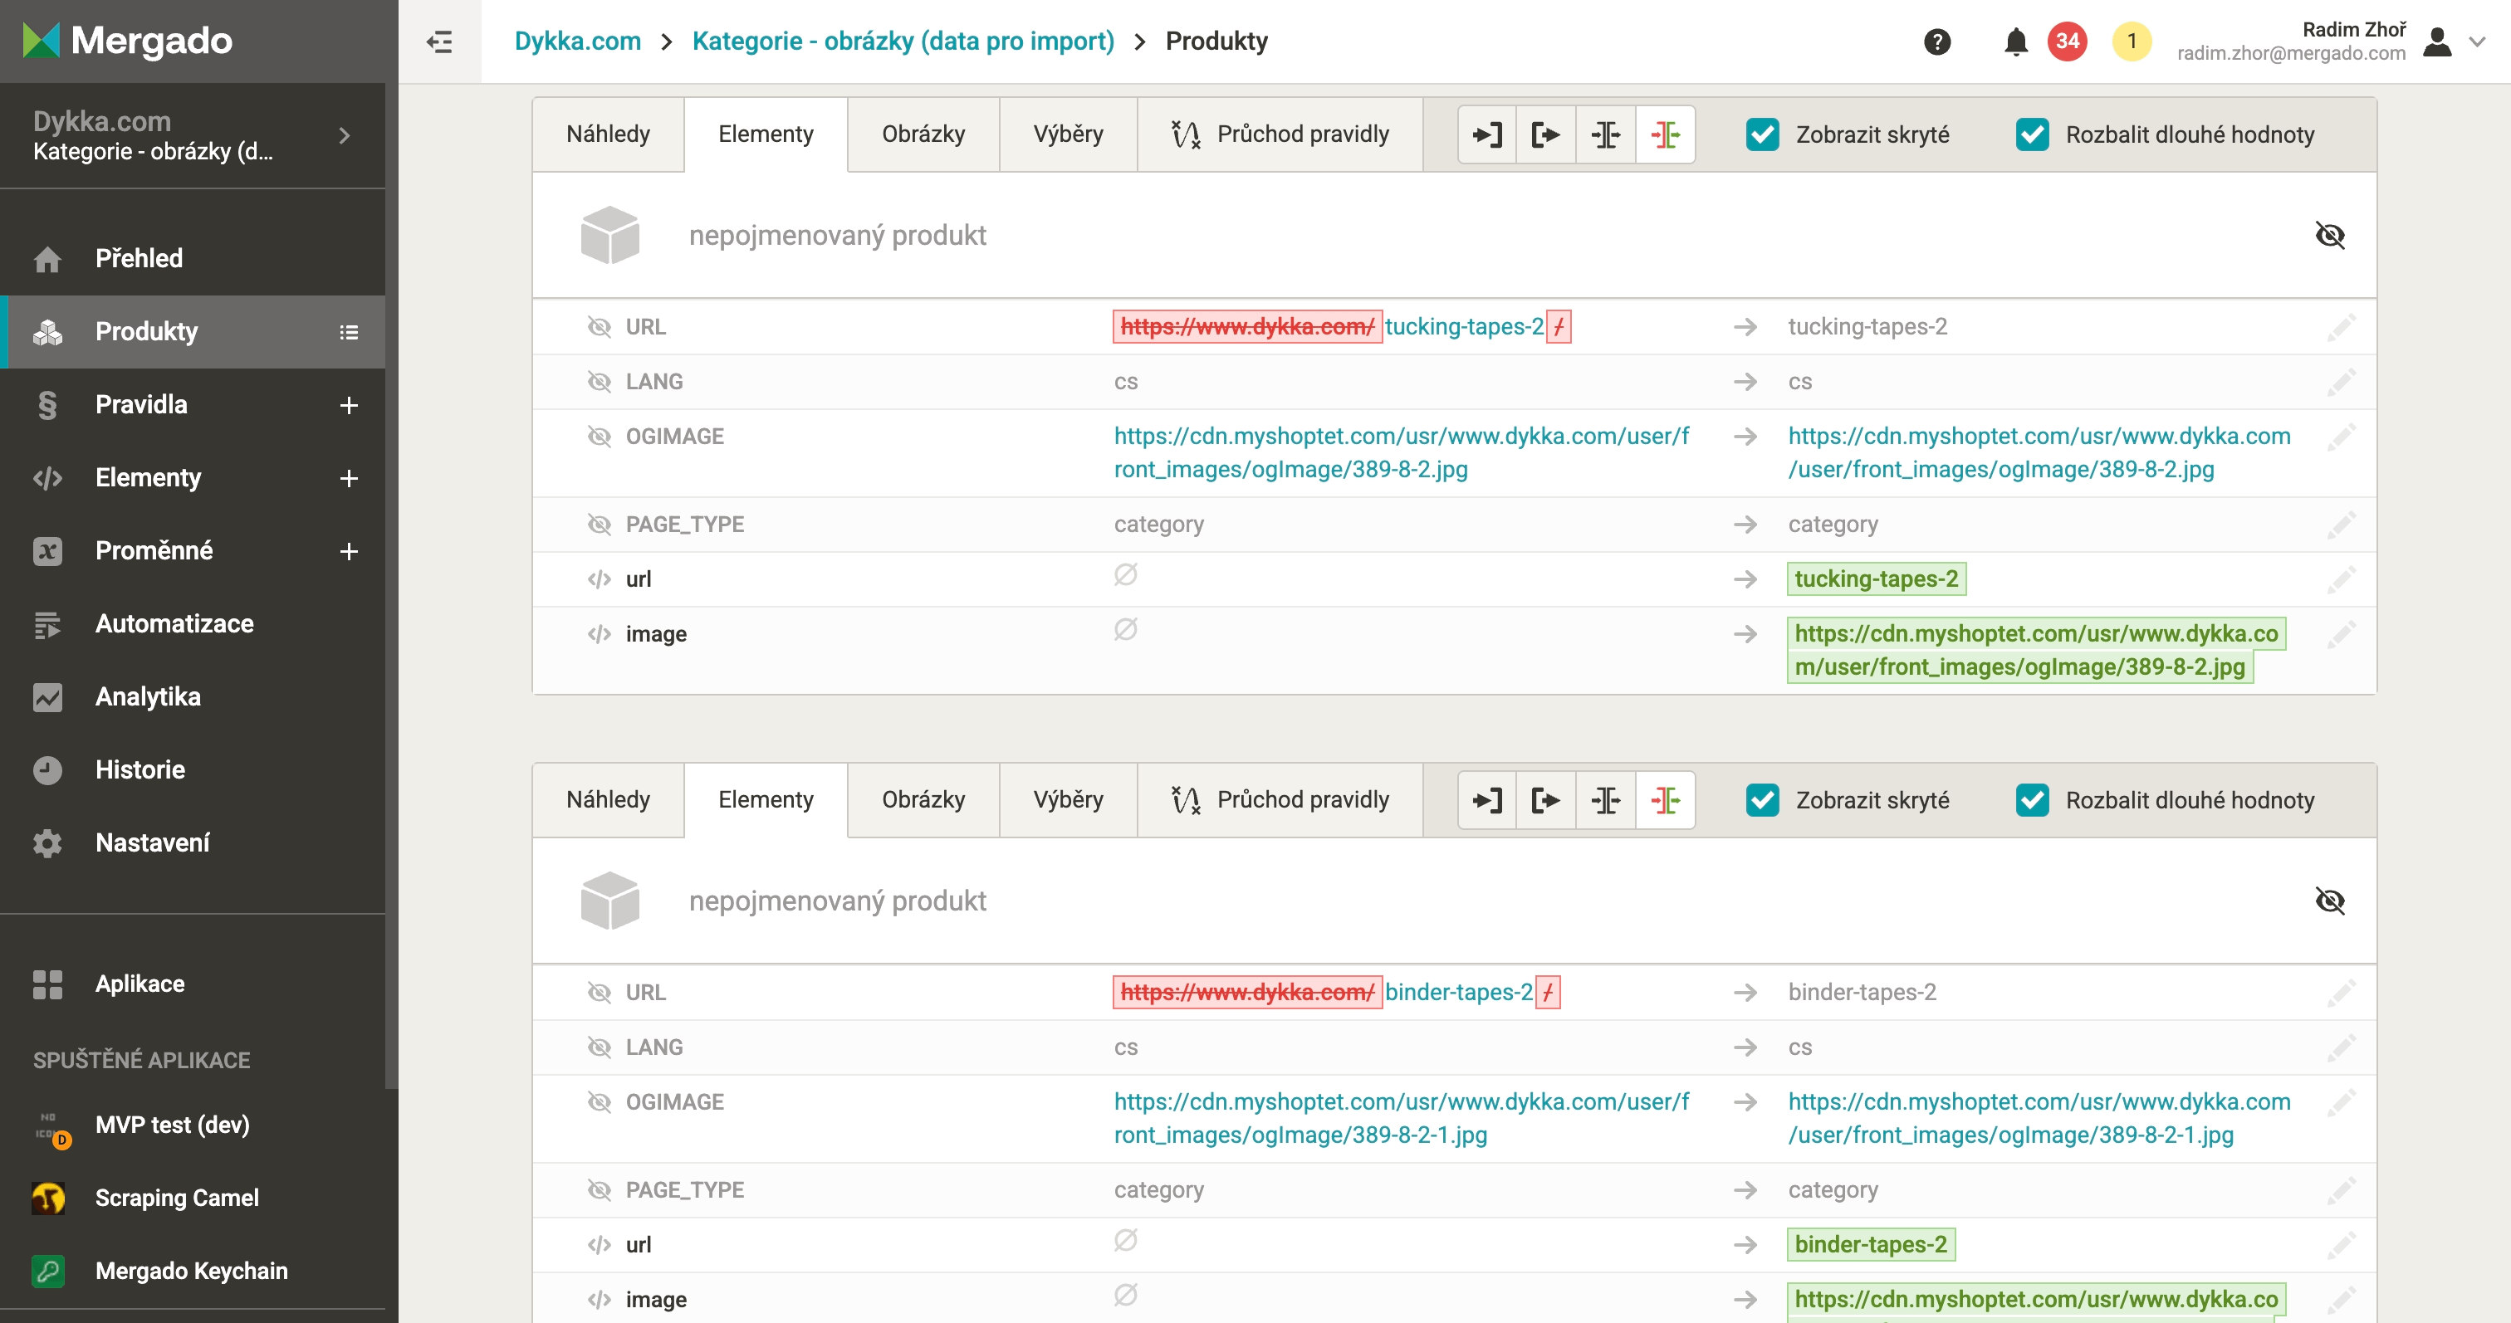Click the Mergado logo
2511x1323 pixels.
point(128,41)
